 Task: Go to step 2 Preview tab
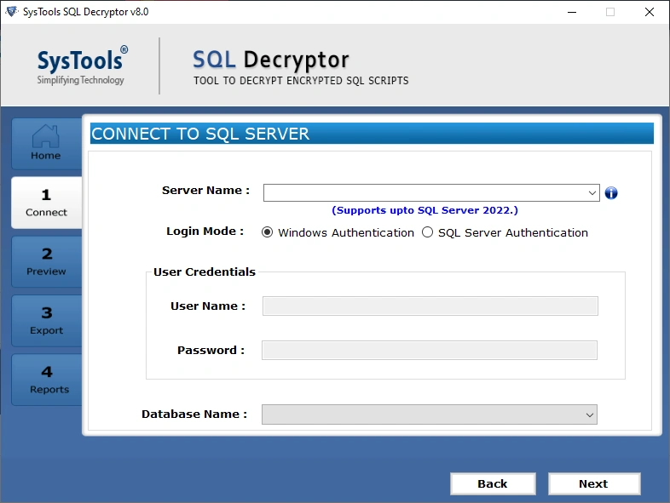[x=46, y=261]
